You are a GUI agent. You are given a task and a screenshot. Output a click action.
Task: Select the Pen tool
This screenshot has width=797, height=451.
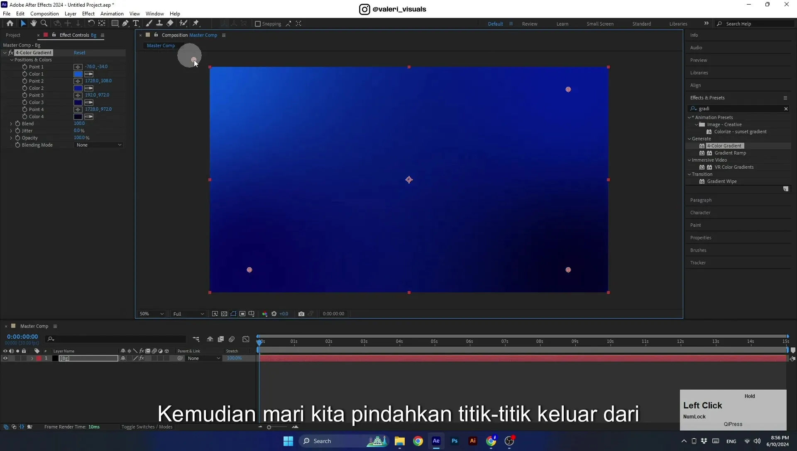(x=125, y=24)
